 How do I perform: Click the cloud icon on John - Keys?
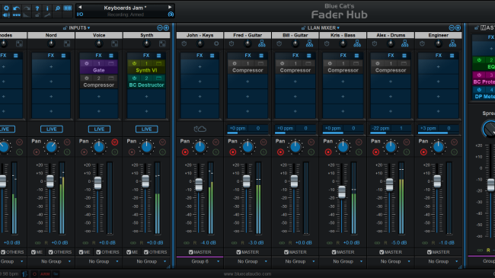(x=200, y=129)
